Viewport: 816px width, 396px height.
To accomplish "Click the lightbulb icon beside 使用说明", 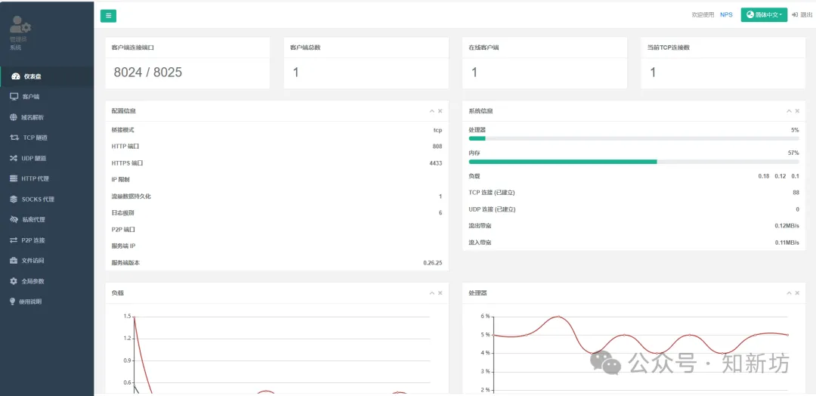I will 13,301.
